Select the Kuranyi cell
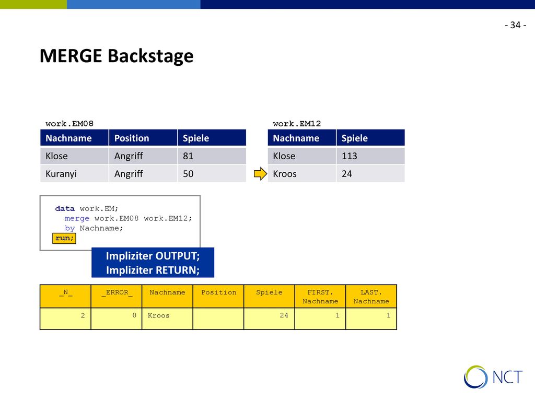This screenshot has width=535, height=401. [x=74, y=173]
